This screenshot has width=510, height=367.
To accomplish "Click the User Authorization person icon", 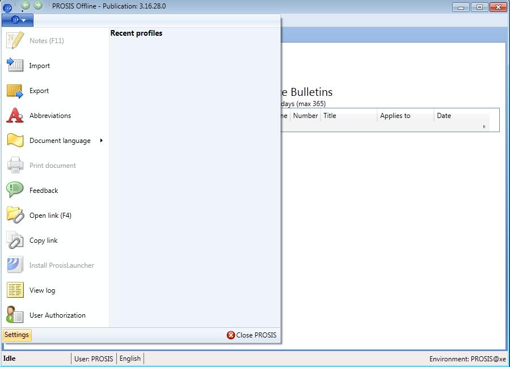I will (x=15, y=315).
